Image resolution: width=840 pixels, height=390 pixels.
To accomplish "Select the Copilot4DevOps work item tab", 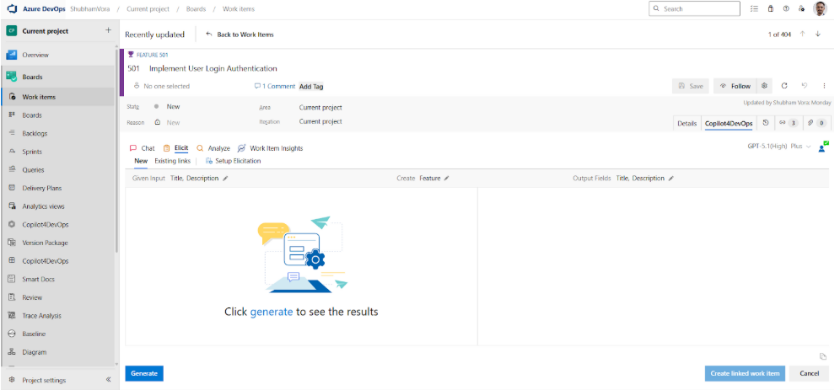I will pyautogui.click(x=729, y=124).
